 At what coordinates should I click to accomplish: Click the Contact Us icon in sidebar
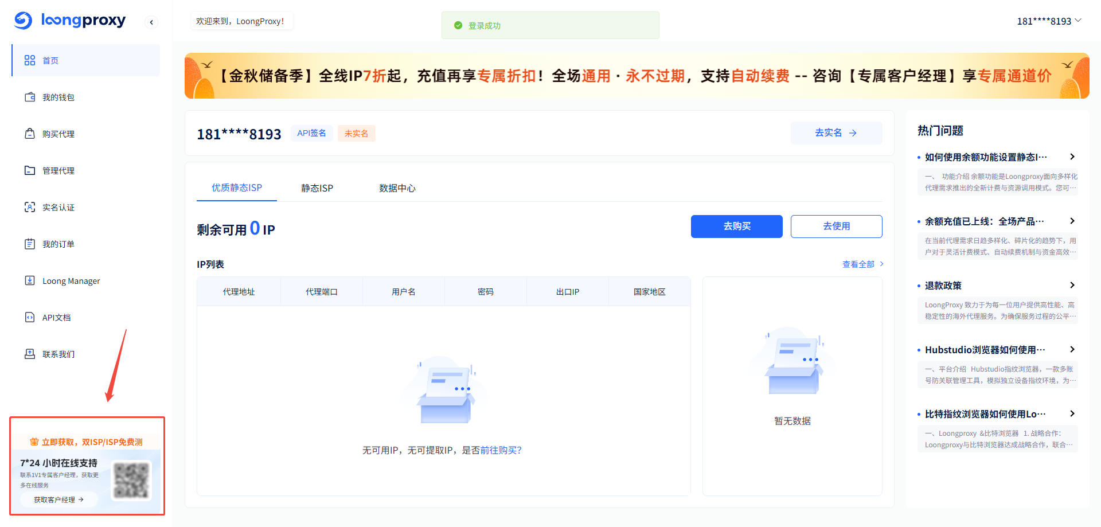pyautogui.click(x=30, y=354)
